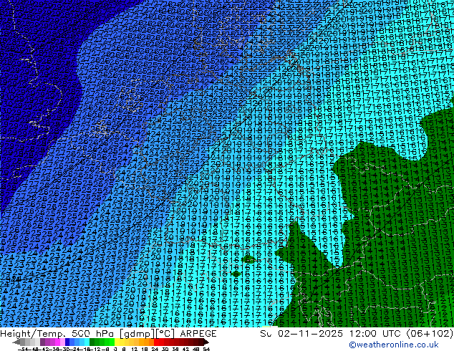Click the '54' label at the scale's end

(x=206, y=350)
